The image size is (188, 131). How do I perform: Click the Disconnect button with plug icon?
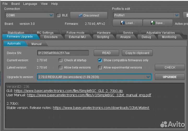pyautogui.click(x=89, y=15)
